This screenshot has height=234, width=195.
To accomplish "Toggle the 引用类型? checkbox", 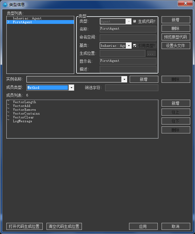I will (135, 45).
